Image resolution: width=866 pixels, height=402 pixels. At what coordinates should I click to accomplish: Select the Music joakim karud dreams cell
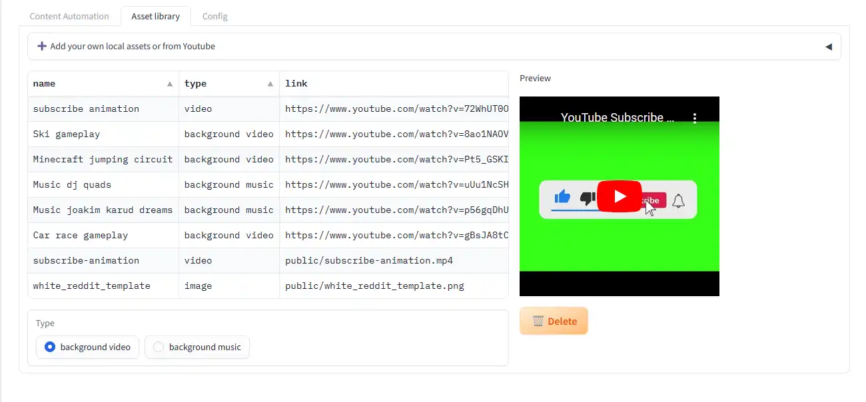103,210
